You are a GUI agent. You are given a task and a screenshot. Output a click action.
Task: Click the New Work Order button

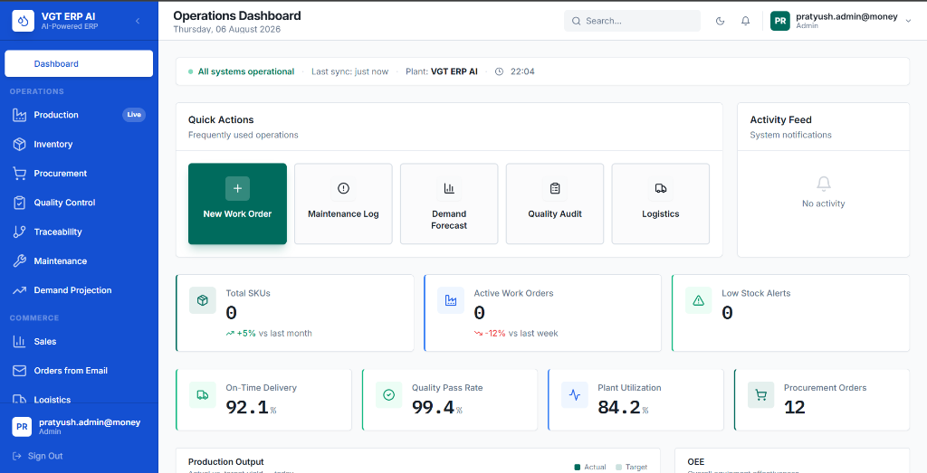tap(238, 203)
